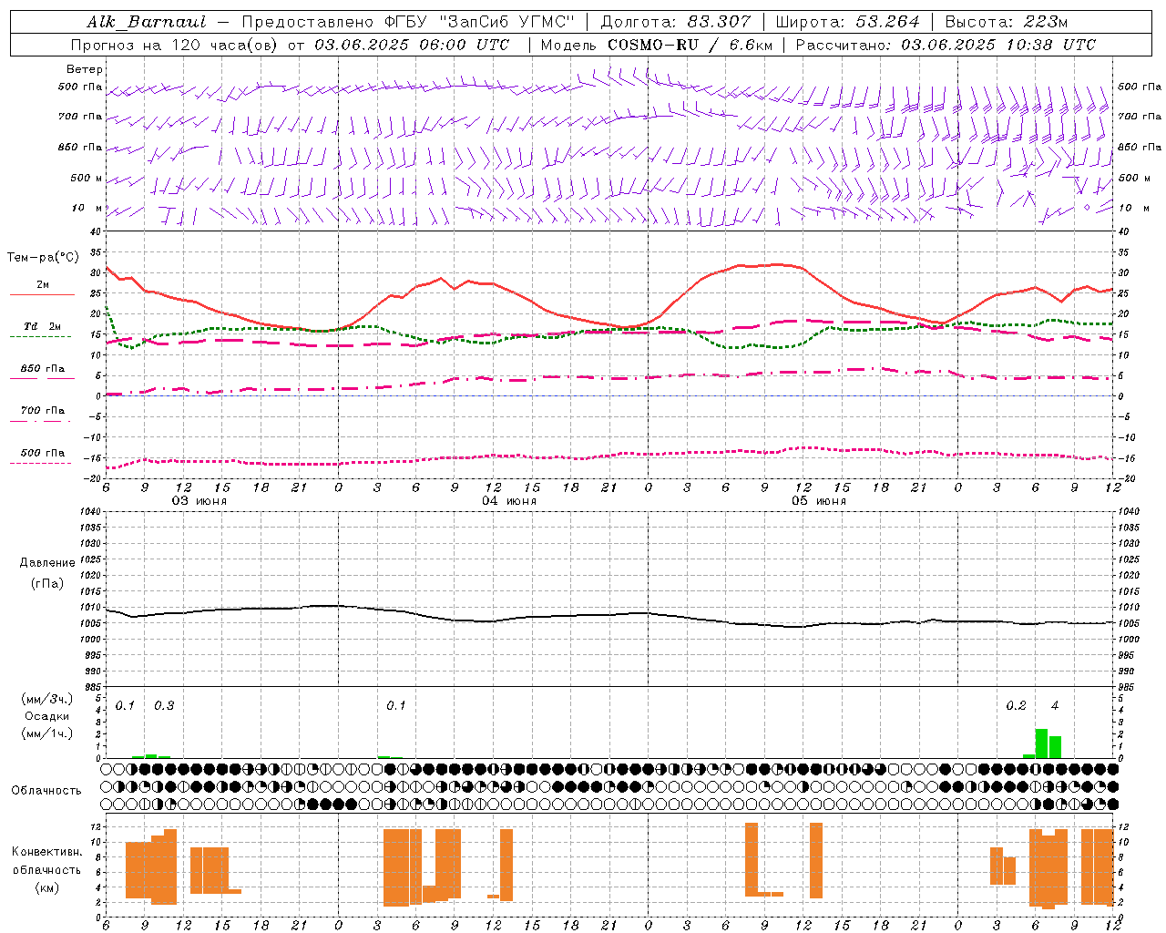Screen dimensions: 1166x933
Task: Click the Td 2м dew point legend entry
Action: 43,326
